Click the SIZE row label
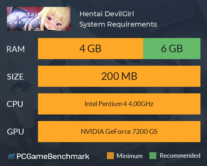 click(15, 77)
